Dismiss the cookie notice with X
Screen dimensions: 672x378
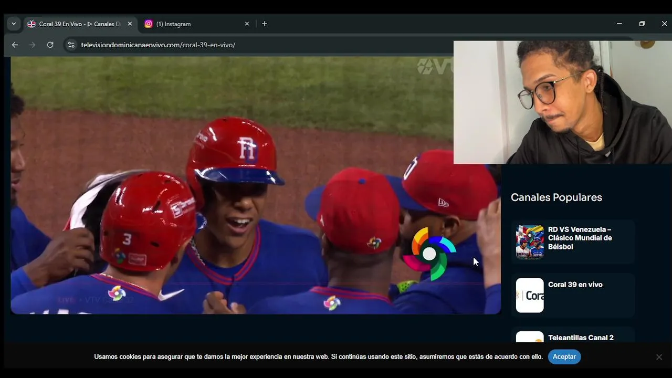click(x=659, y=357)
